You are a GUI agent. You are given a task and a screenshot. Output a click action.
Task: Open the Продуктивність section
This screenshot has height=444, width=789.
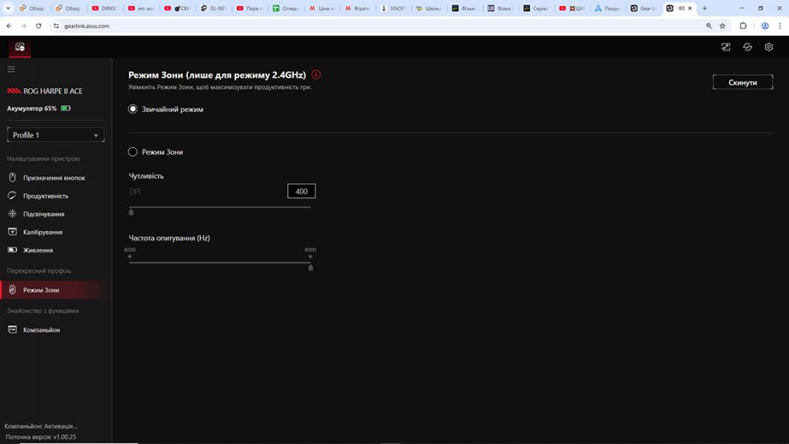[x=45, y=196]
